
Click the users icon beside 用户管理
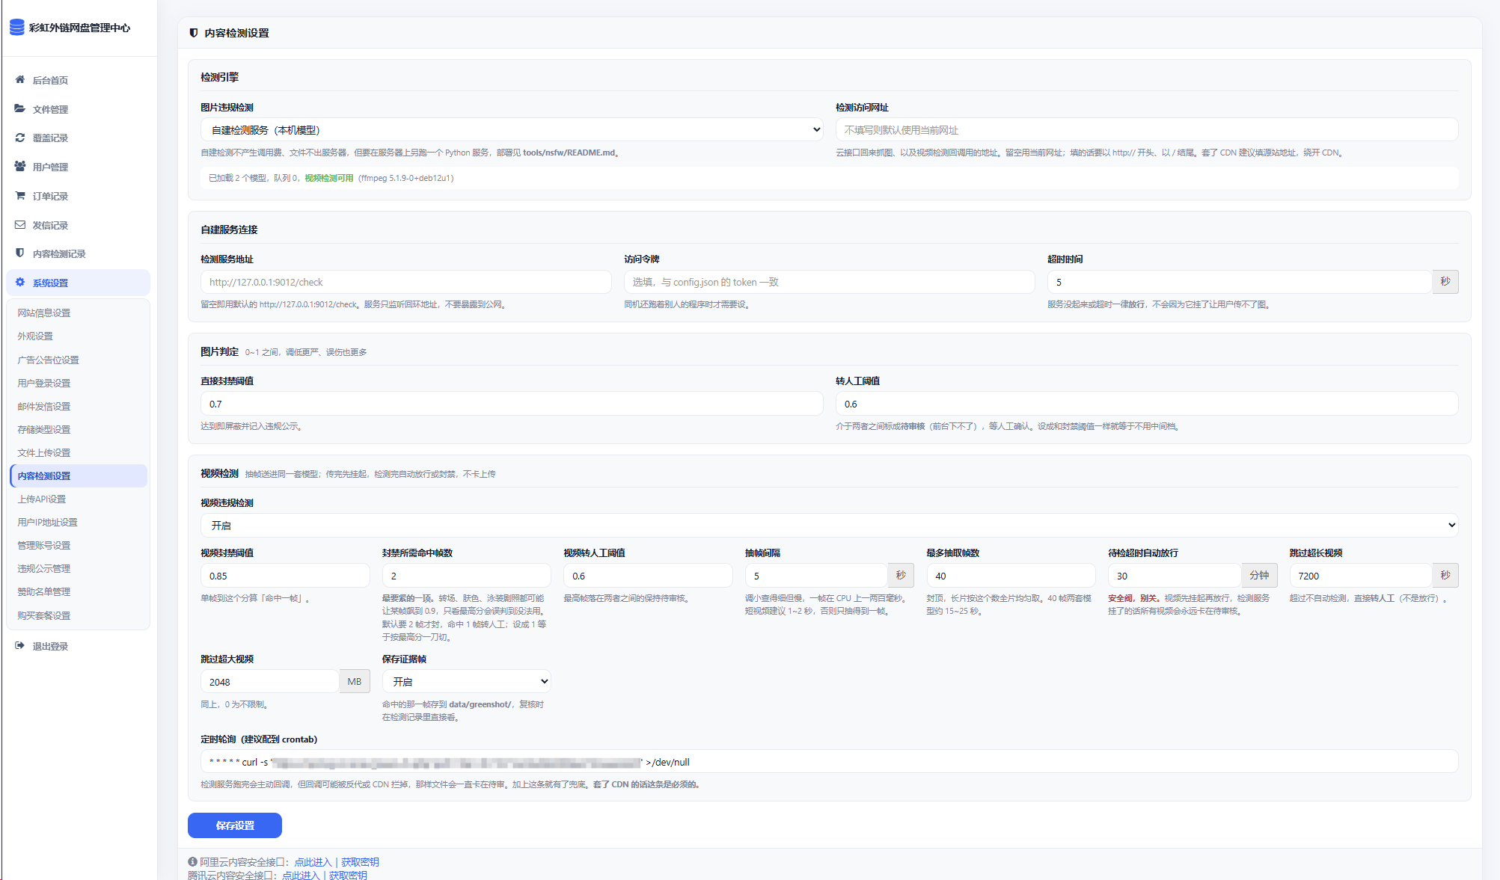tap(20, 166)
